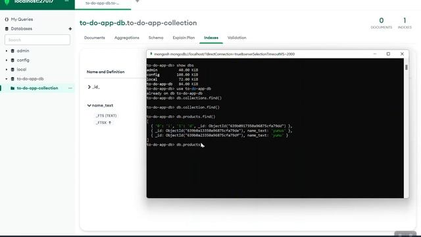
Task: Open the localhost connection options menu
Action: point(66,1)
